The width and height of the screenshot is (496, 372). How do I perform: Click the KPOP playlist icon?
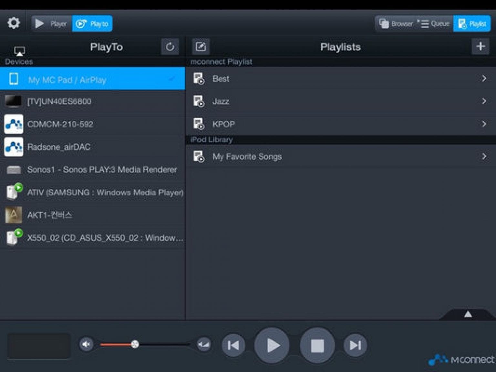tap(200, 124)
